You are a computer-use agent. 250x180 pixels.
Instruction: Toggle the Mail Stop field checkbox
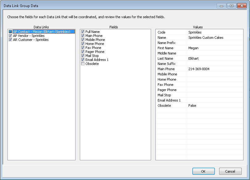pyautogui.click(x=83, y=56)
